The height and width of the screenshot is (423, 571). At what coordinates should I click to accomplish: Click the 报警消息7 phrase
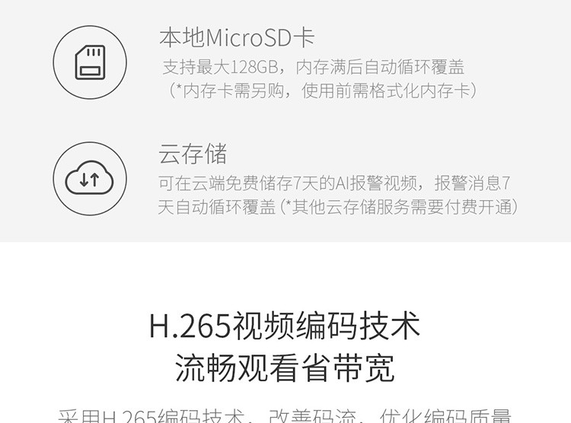point(472,183)
